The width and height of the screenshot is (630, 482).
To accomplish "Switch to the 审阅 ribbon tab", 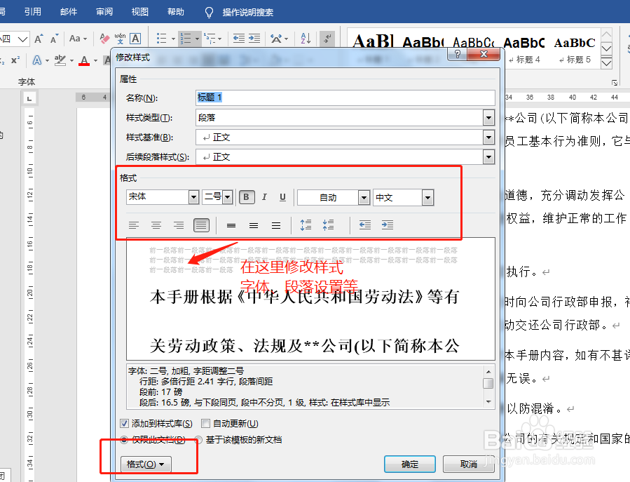I will click(x=104, y=11).
